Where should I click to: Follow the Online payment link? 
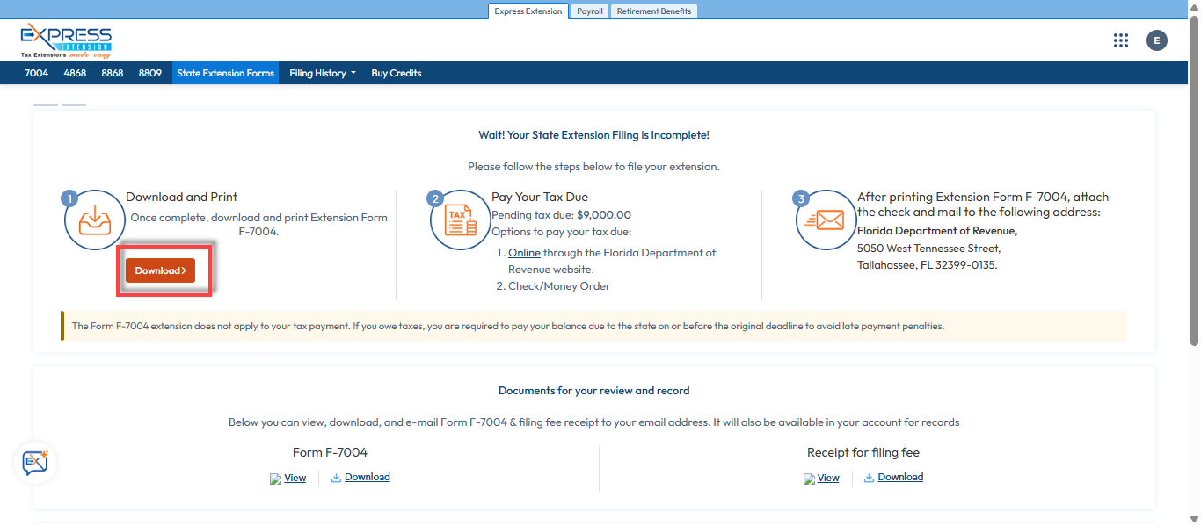(524, 253)
